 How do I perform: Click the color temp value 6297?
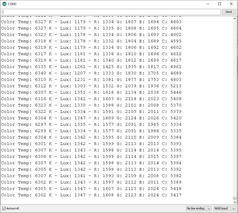41,124
